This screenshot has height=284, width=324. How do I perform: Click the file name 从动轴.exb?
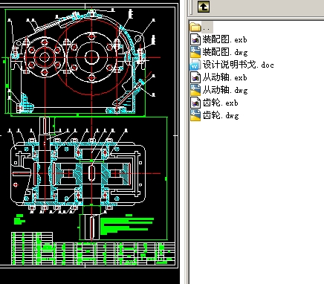tap(224, 77)
